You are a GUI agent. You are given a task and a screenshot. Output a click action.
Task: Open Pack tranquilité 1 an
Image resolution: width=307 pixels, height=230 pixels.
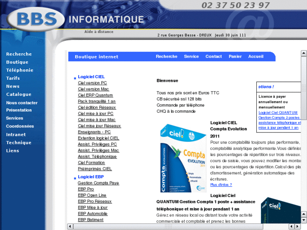click(x=97, y=101)
